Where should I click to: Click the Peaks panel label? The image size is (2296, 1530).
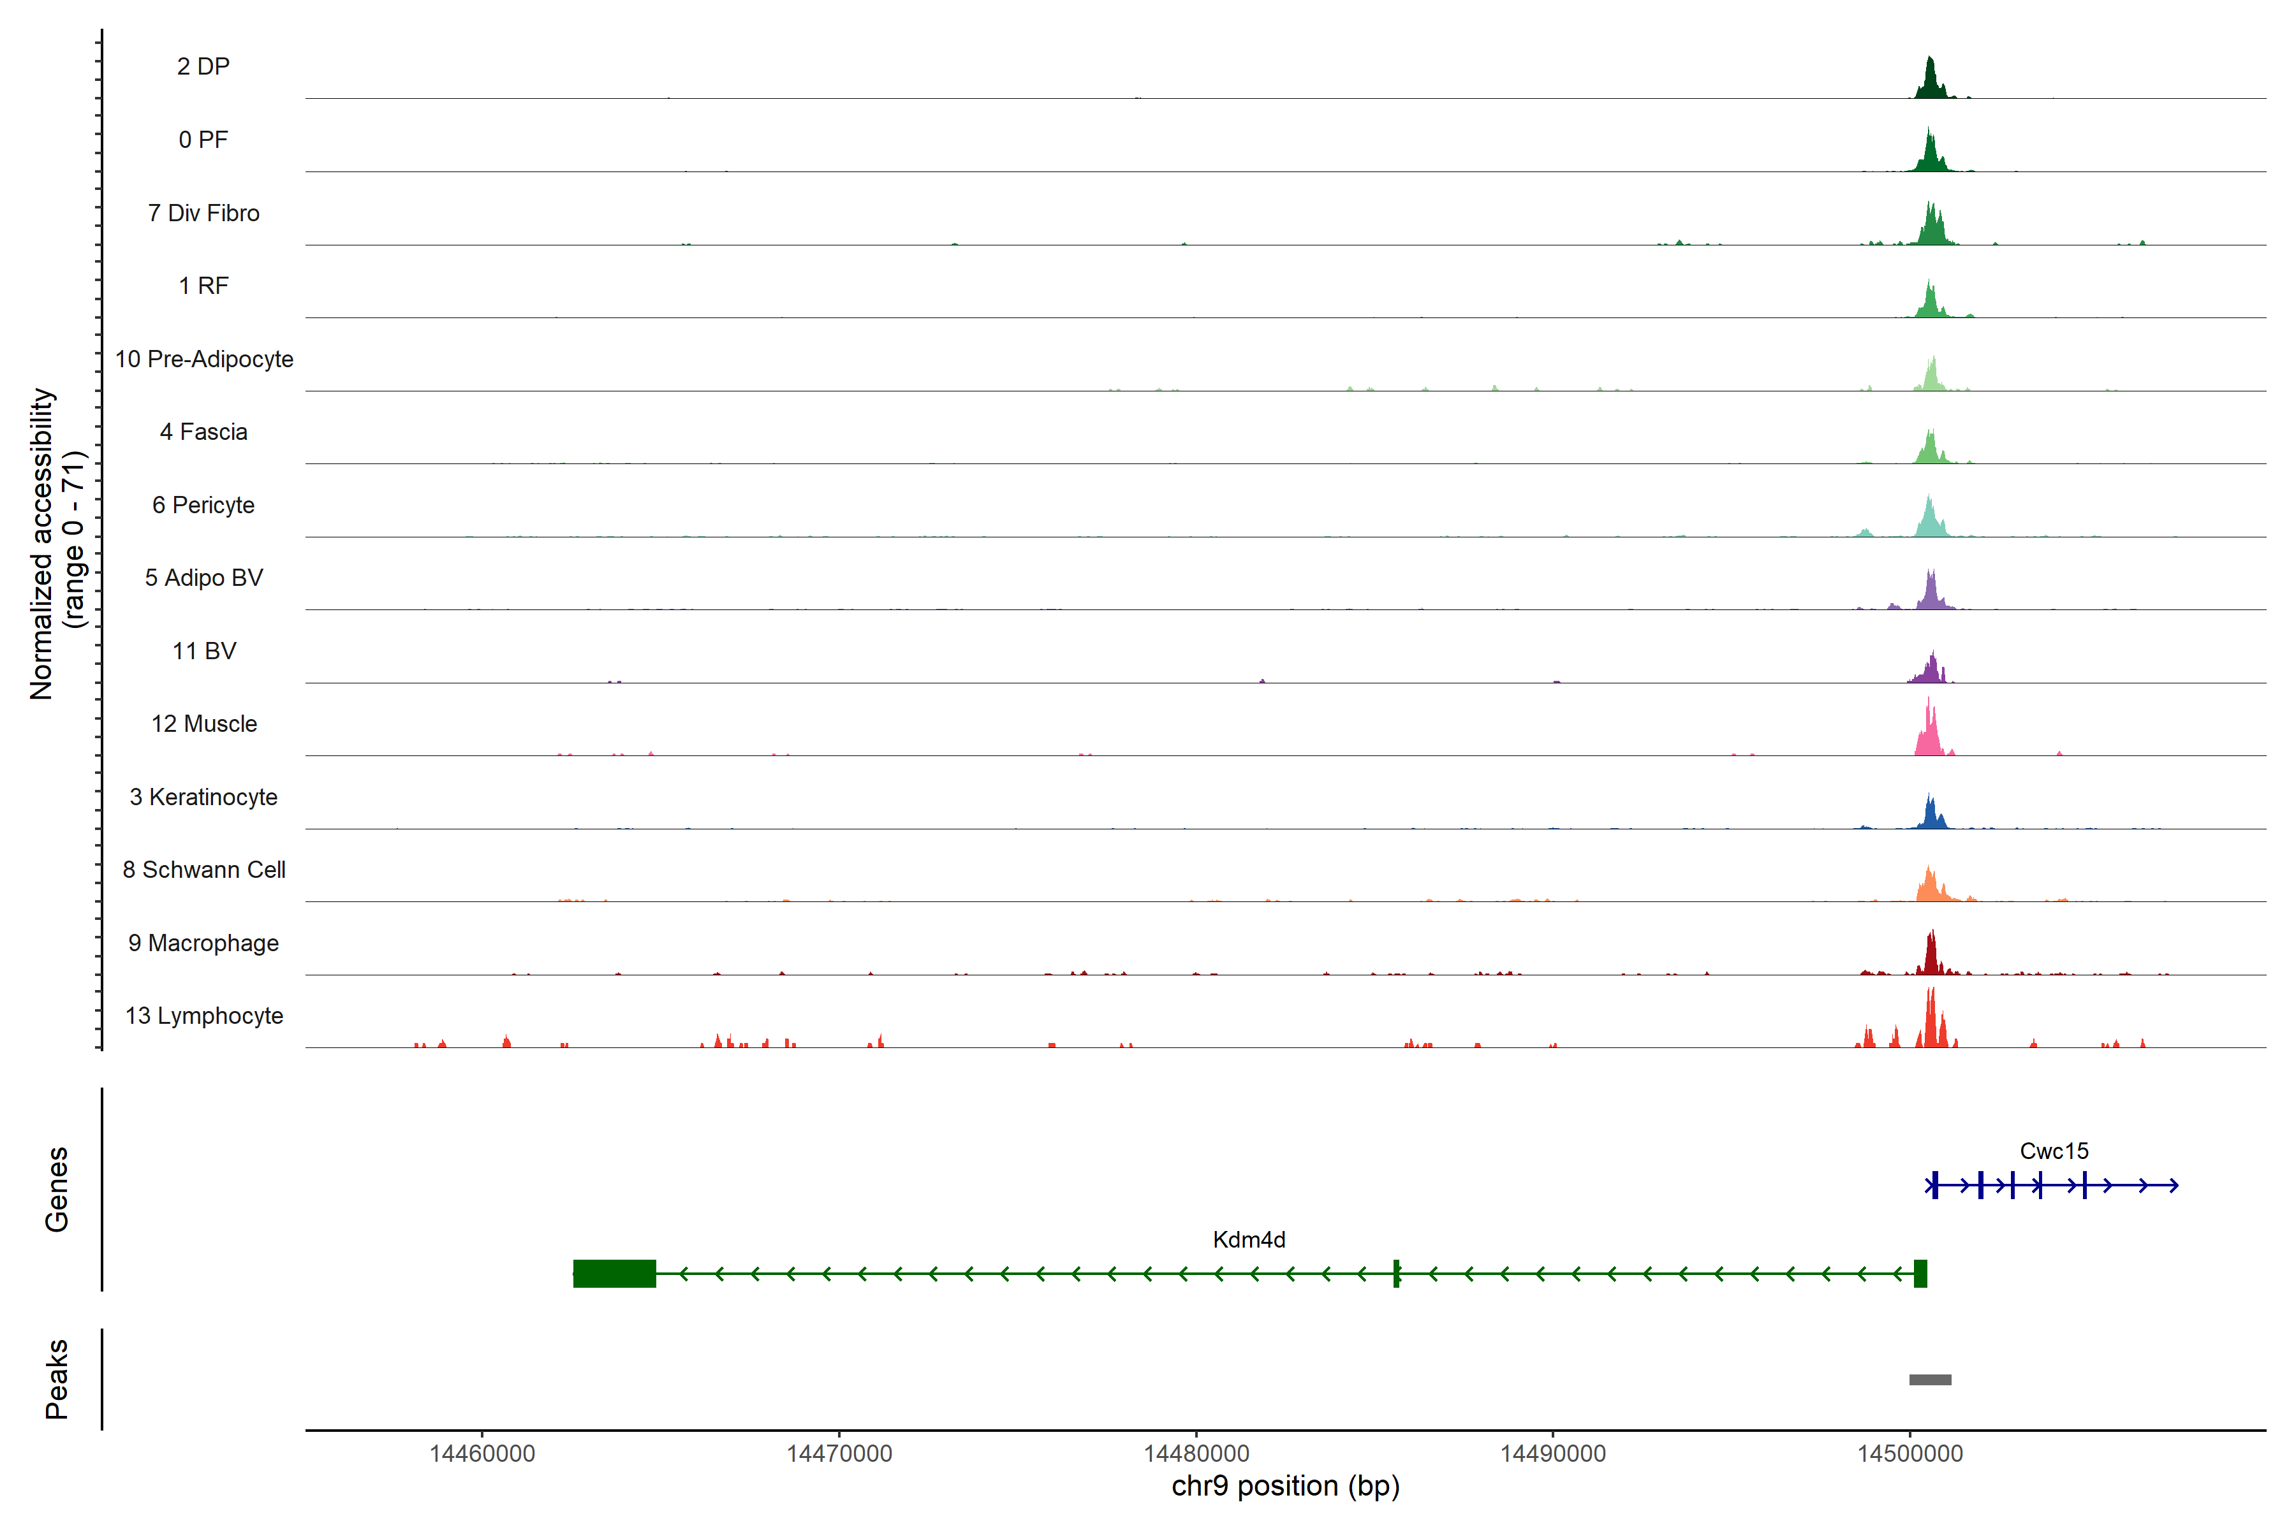pos(57,1379)
